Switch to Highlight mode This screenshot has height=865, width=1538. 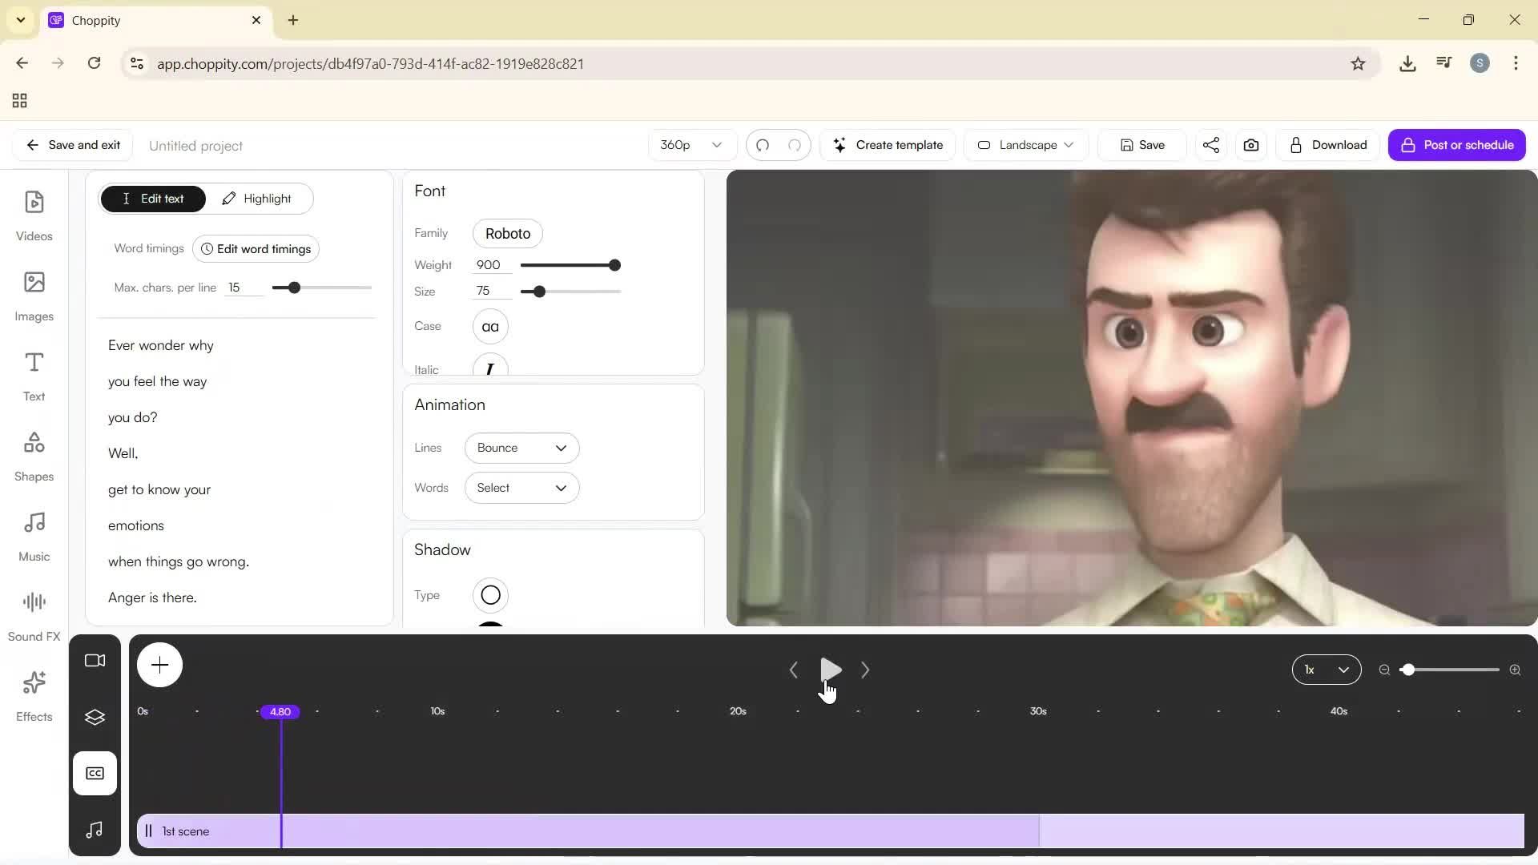point(257,198)
